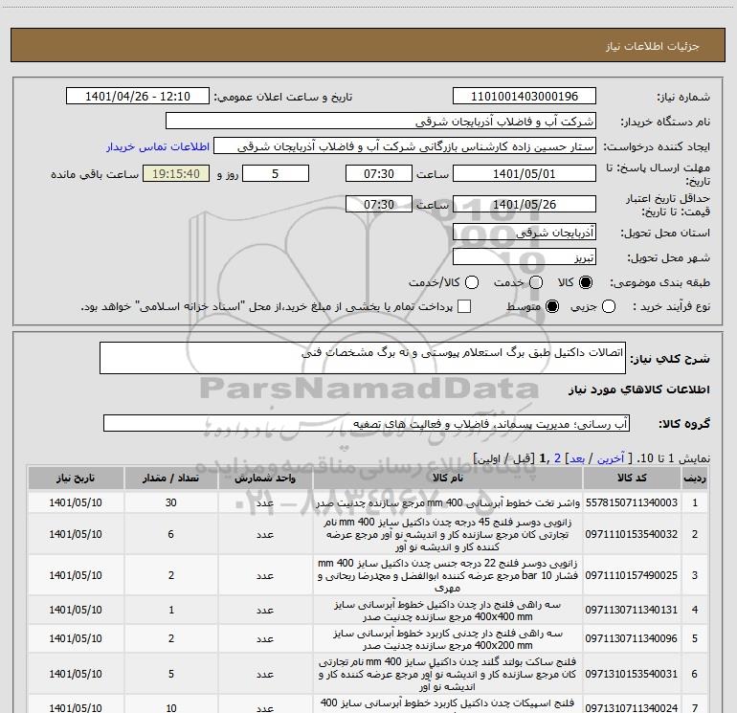Select the خدمت radio button

point(536,282)
